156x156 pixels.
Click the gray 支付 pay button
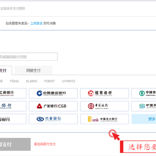pos(15,144)
